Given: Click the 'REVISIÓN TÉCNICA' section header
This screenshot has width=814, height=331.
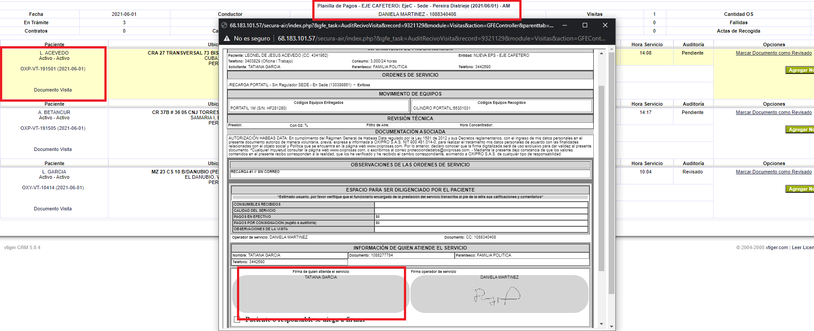Looking at the screenshot, I should [x=410, y=118].
